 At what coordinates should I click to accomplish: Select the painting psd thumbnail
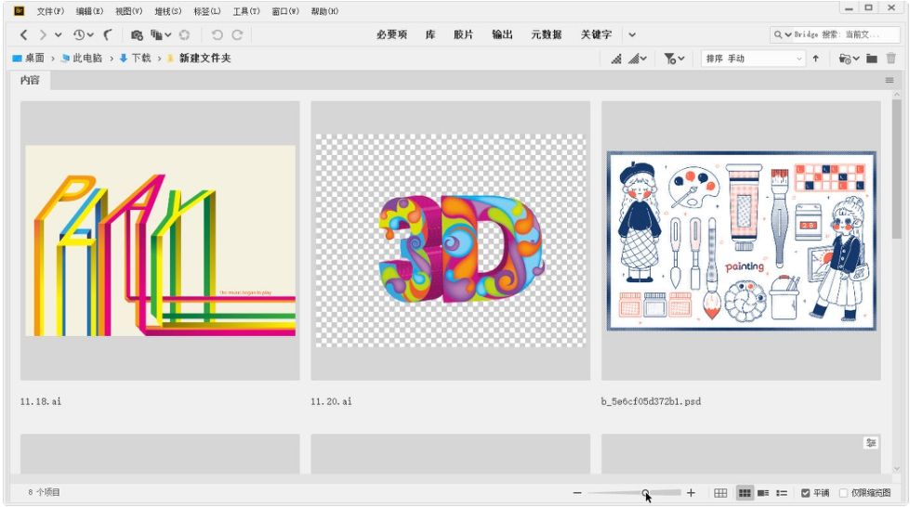tap(741, 240)
